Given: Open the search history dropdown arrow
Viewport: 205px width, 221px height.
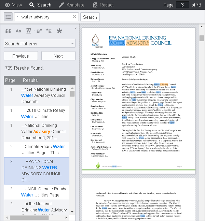Looking at the screenshot, I should point(17,16).
